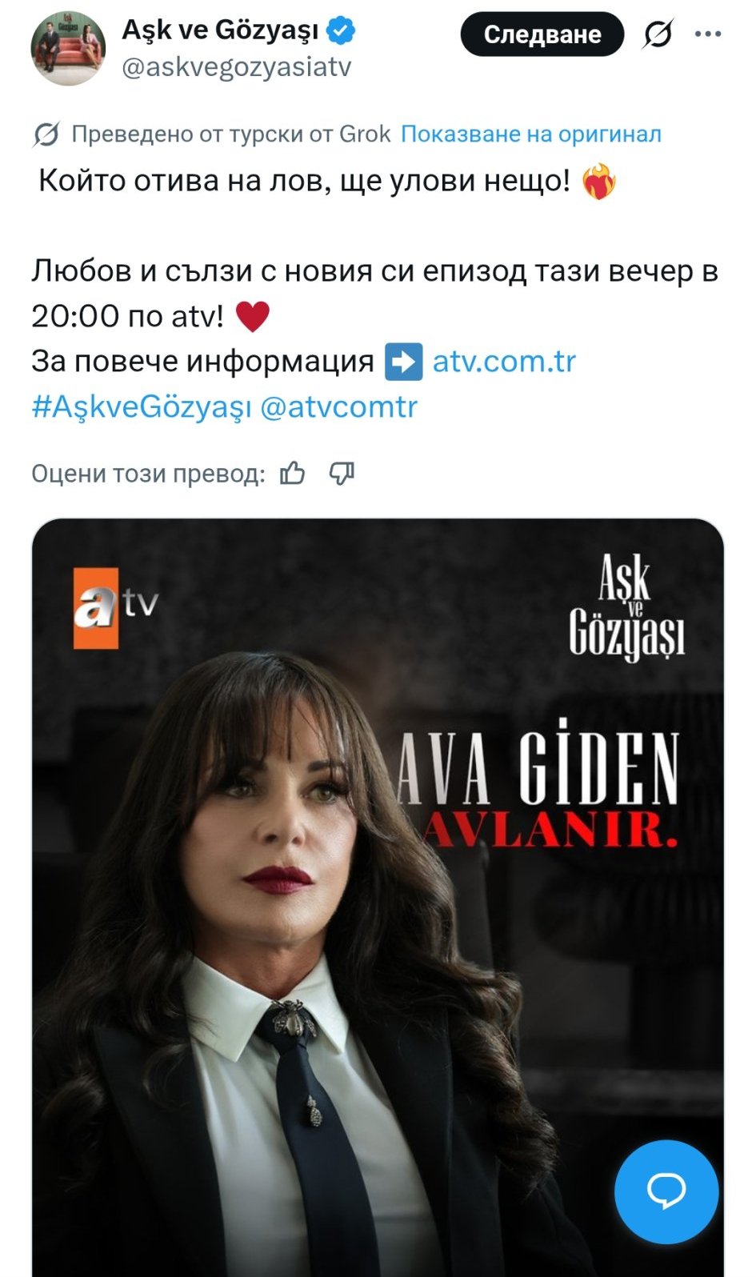Screen dimensions: 756x1277
Task: Open the atv.com.tr link
Action: click(x=504, y=362)
